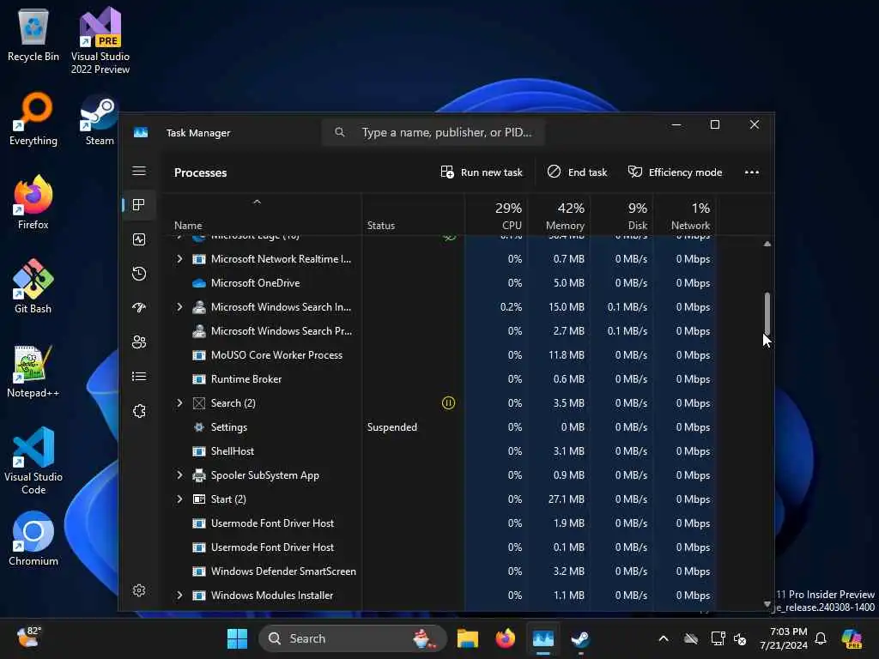Open the three-dots more options menu

click(752, 172)
